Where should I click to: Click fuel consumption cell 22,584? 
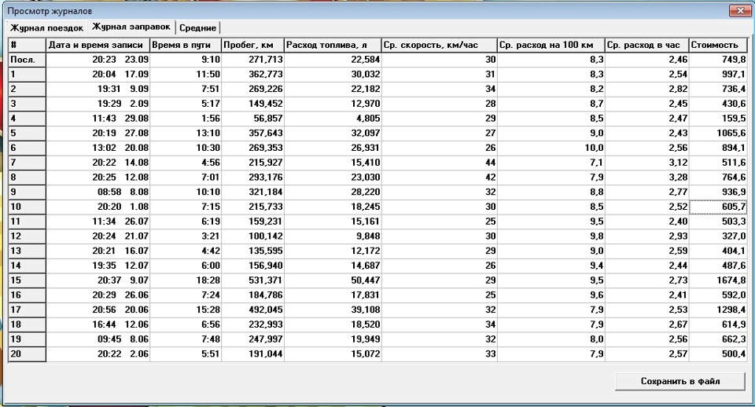pos(332,60)
